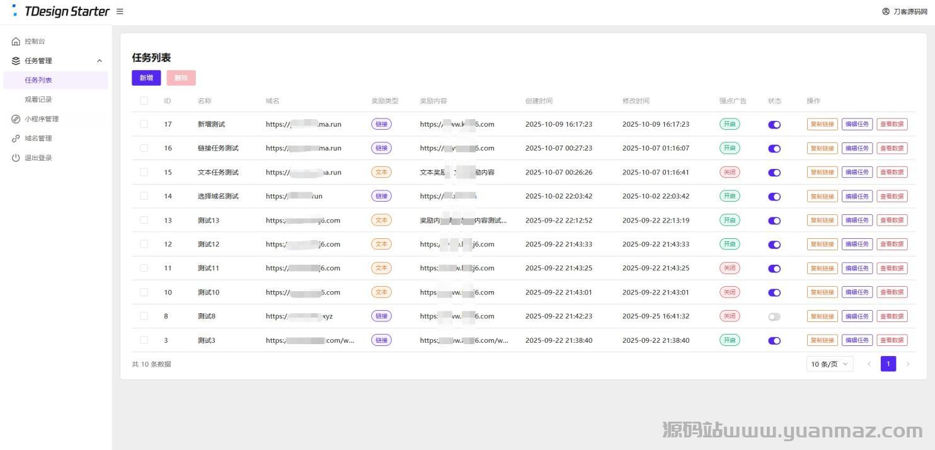Click the TDesign Starter logo
The width and height of the screenshot is (935, 450).
(60, 11)
